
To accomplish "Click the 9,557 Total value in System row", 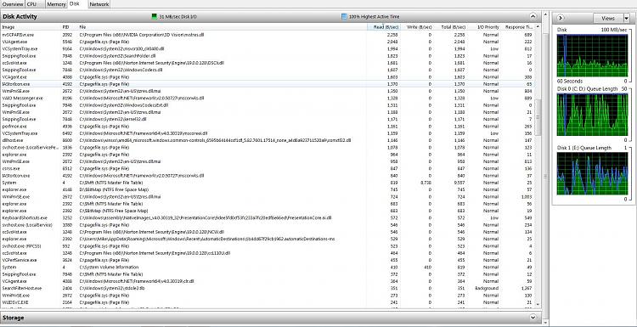I will (x=459, y=183).
